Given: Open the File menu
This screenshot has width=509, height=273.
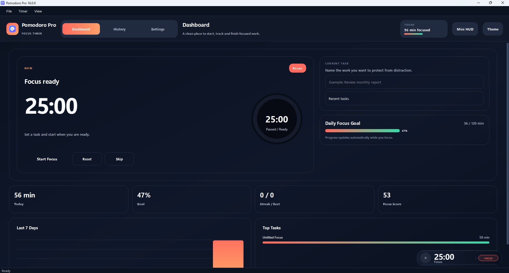Looking at the screenshot, I should point(9,11).
